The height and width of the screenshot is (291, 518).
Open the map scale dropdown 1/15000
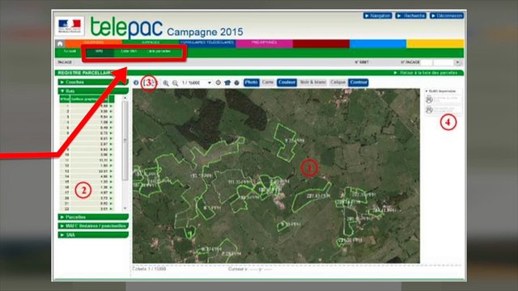coord(196,82)
